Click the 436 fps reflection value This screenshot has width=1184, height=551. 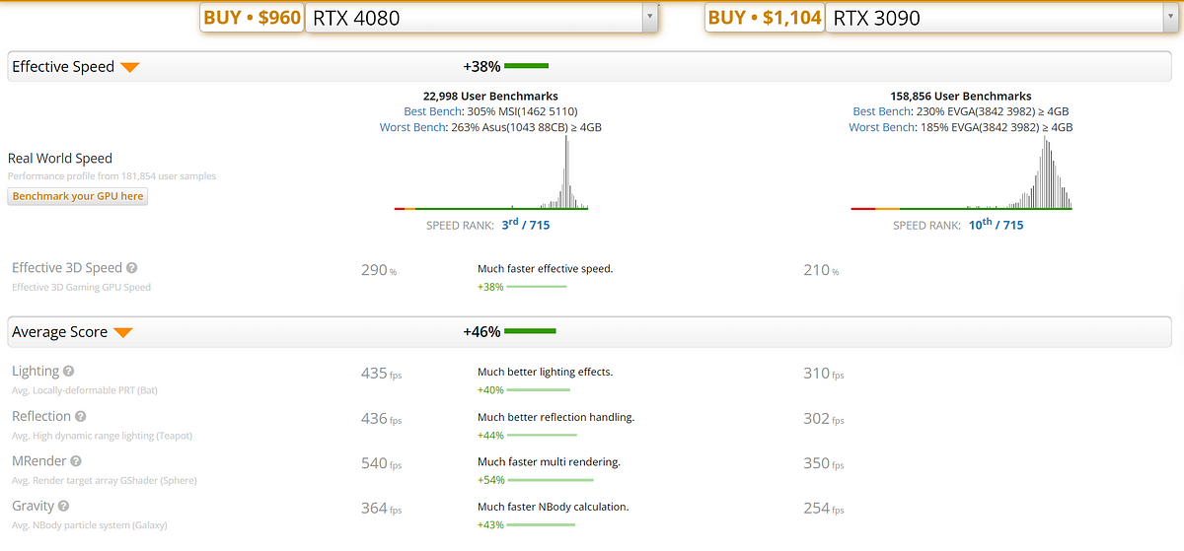(381, 419)
